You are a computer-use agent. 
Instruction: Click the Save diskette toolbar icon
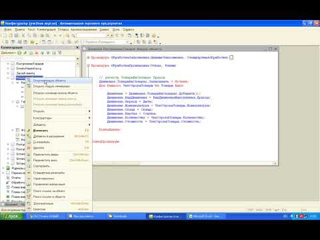(x=17, y=35)
